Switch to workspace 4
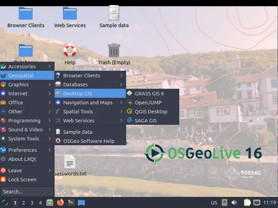The height and width of the screenshot is (208, 278). pos(40,203)
